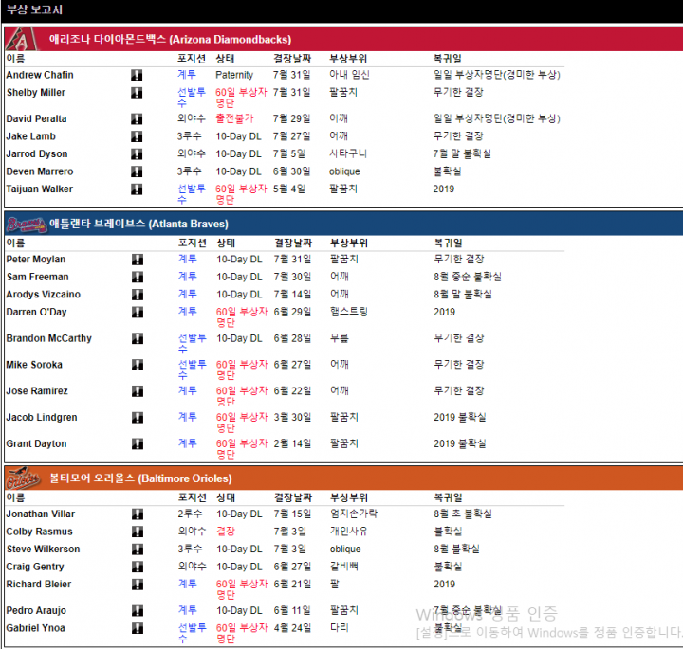683x649 pixels.
Task: Select the icon next to Jarrod Dyson
Action: tap(137, 154)
